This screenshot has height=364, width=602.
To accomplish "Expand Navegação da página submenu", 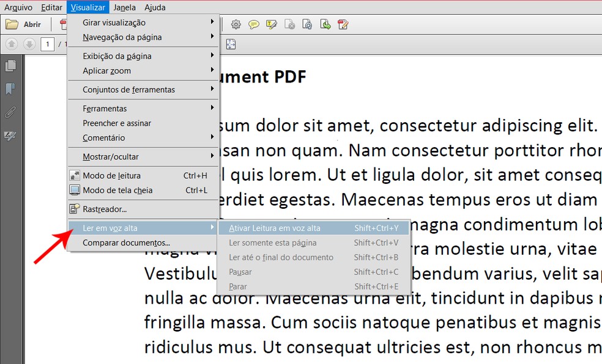I will (143, 37).
